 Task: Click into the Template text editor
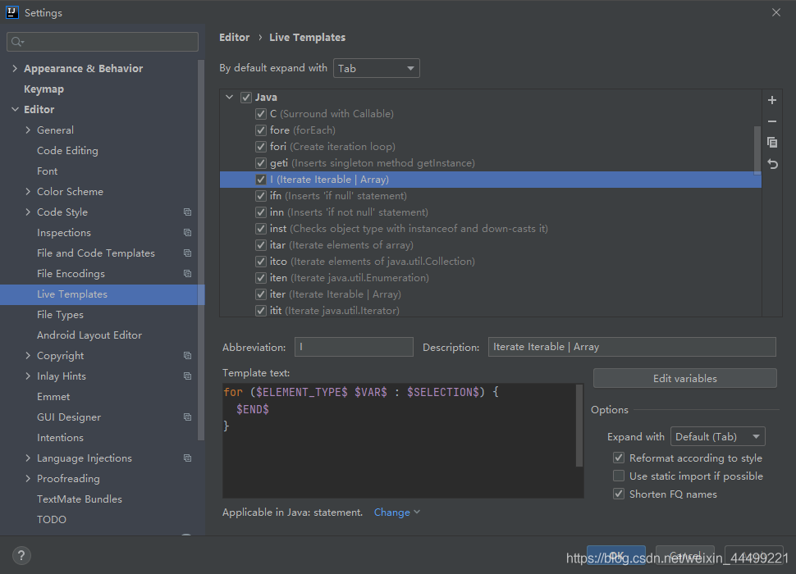[399, 440]
